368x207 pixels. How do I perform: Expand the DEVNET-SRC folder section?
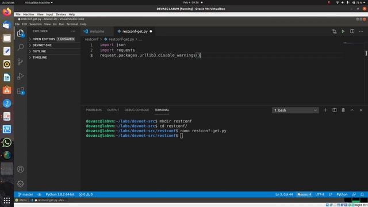point(42,45)
